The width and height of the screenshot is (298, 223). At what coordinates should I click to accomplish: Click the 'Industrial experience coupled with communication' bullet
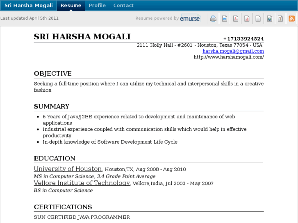click(x=145, y=132)
